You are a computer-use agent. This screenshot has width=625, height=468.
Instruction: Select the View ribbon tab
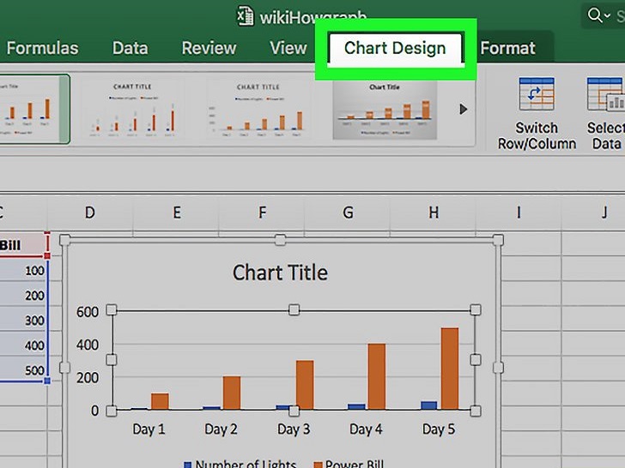288,48
